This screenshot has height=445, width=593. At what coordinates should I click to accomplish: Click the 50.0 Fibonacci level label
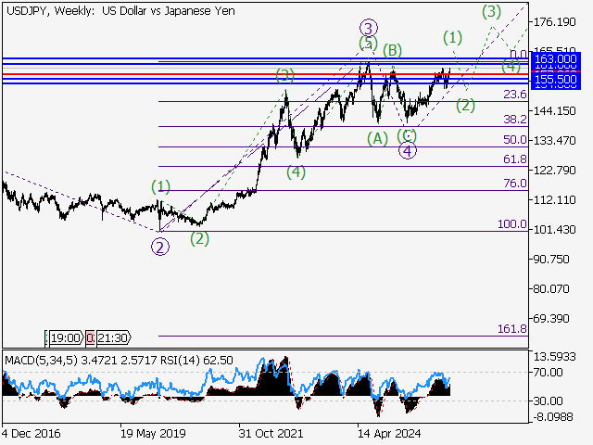[x=514, y=140]
